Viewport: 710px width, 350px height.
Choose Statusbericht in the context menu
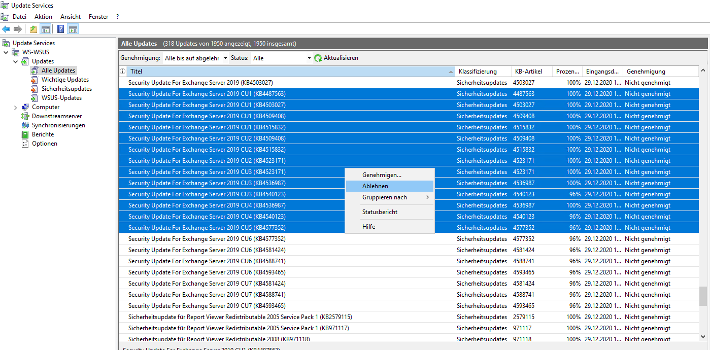[390, 212]
